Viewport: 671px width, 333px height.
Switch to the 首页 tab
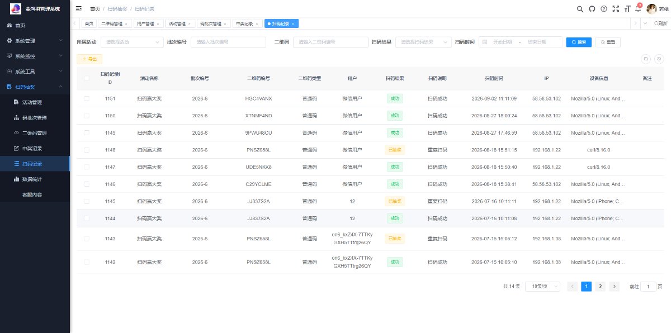tap(89, 23)
